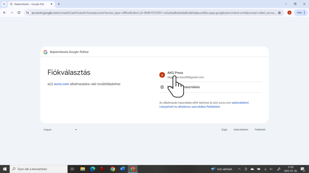Open a new browser tab
309x173 pixels.
59,4
